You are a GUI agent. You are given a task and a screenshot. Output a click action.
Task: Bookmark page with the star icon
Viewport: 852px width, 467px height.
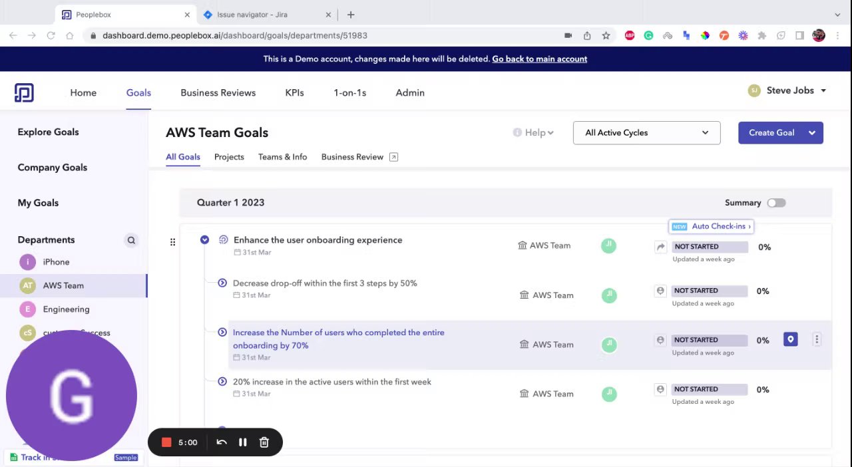[606, 35]
